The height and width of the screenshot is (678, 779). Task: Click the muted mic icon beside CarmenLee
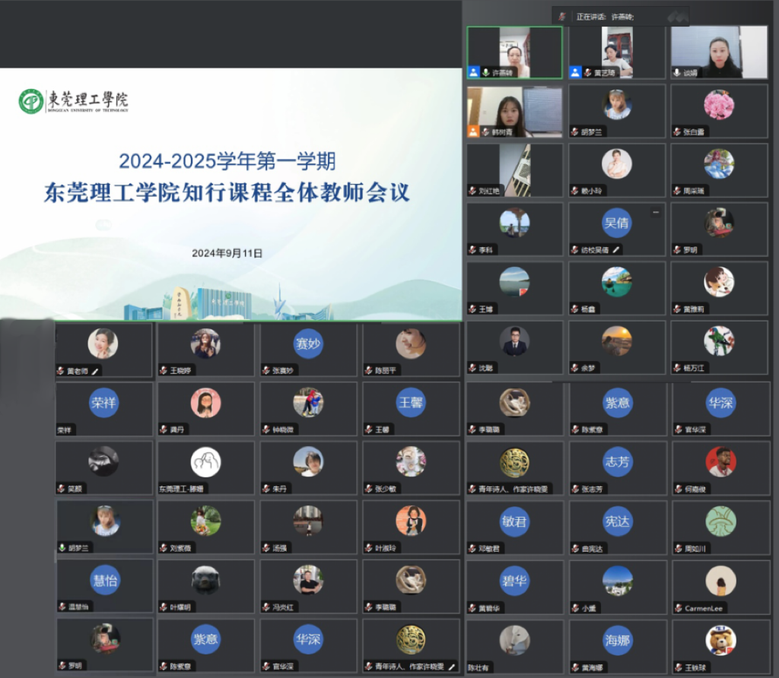[678, 608]
